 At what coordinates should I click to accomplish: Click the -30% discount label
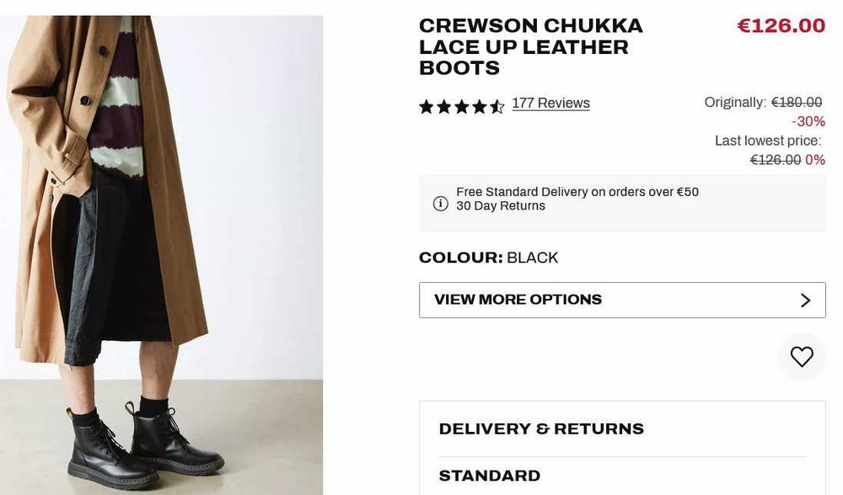point(808,122)
